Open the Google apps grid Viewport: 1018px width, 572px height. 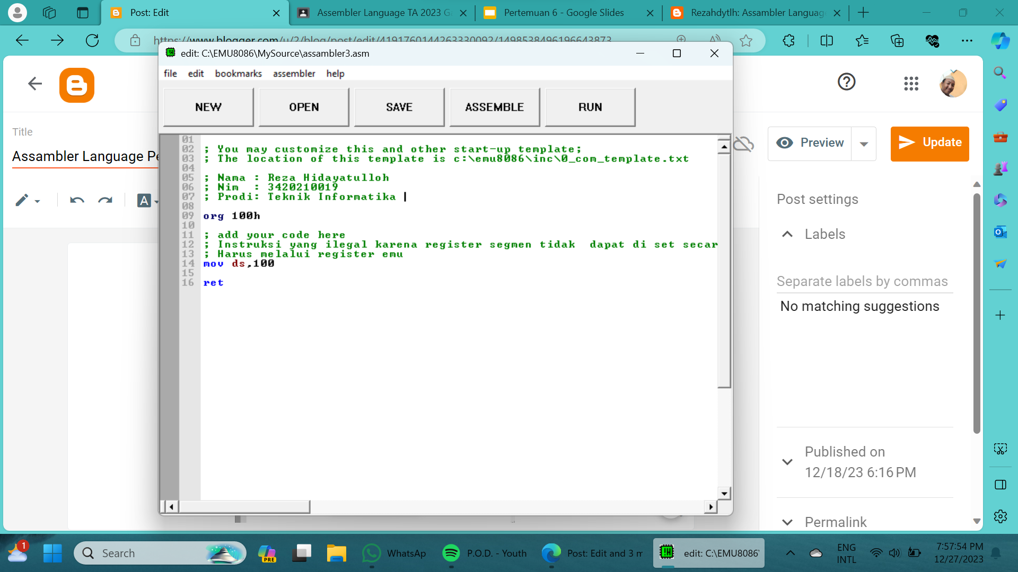coord(911,83)
